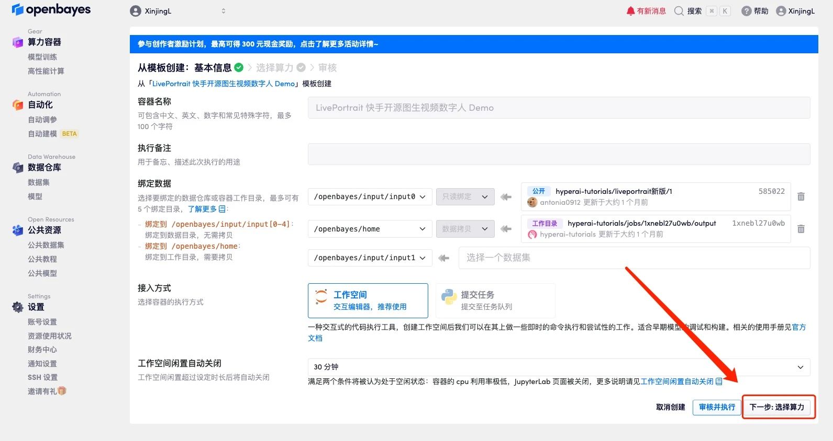Click the creator incentive plan blue banner
Viewport: 833px width, 441px height.
point(474,44)
